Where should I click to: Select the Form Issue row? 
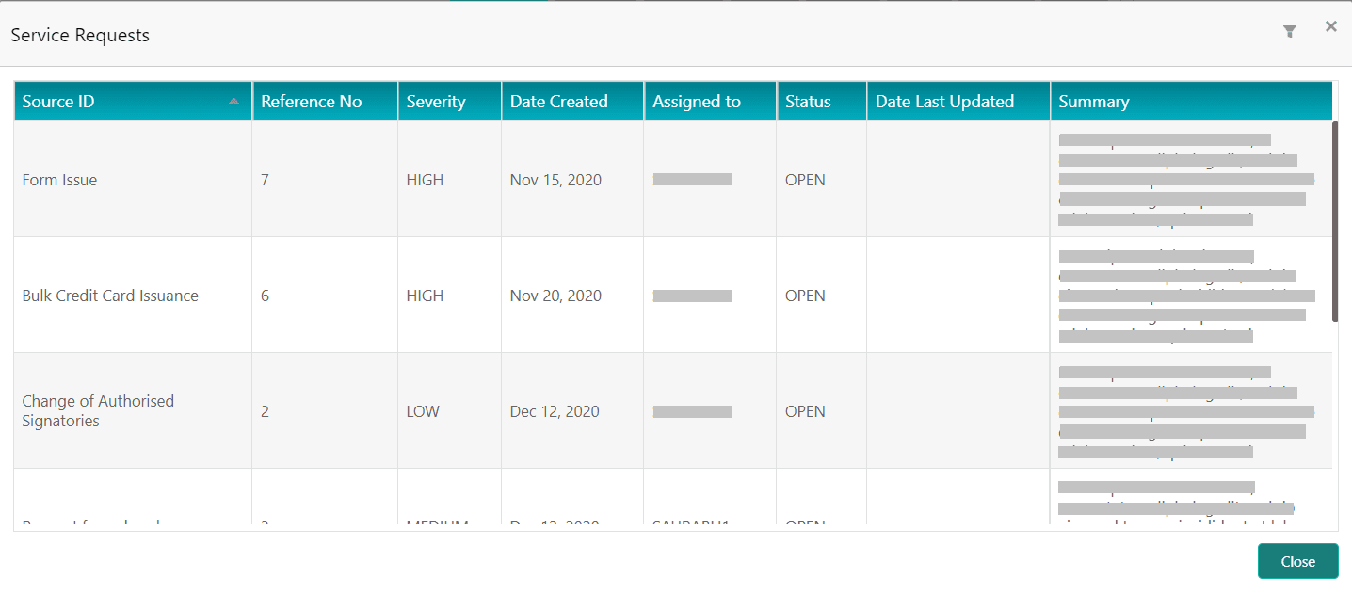[59, 180]
